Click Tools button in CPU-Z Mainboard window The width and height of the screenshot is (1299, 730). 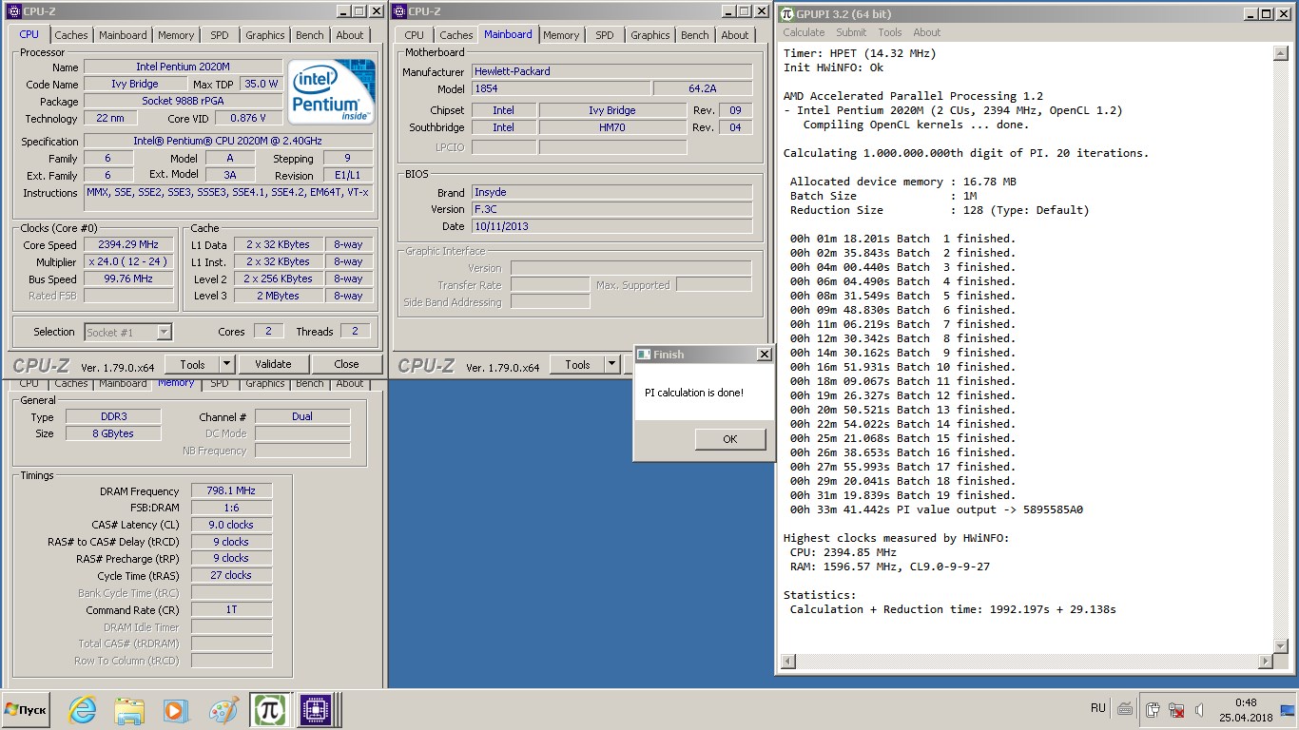pos(577,365)
